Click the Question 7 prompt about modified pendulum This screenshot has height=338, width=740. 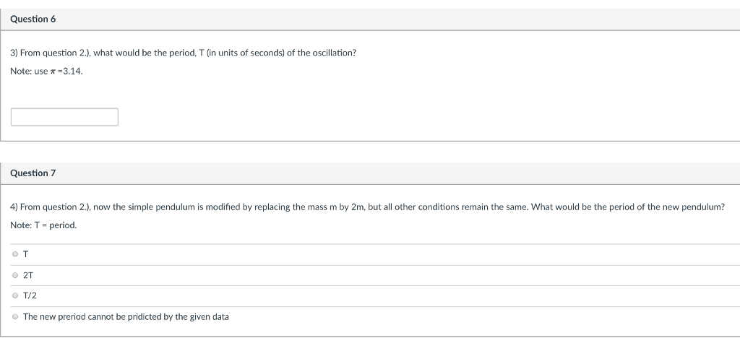point(367,207)
